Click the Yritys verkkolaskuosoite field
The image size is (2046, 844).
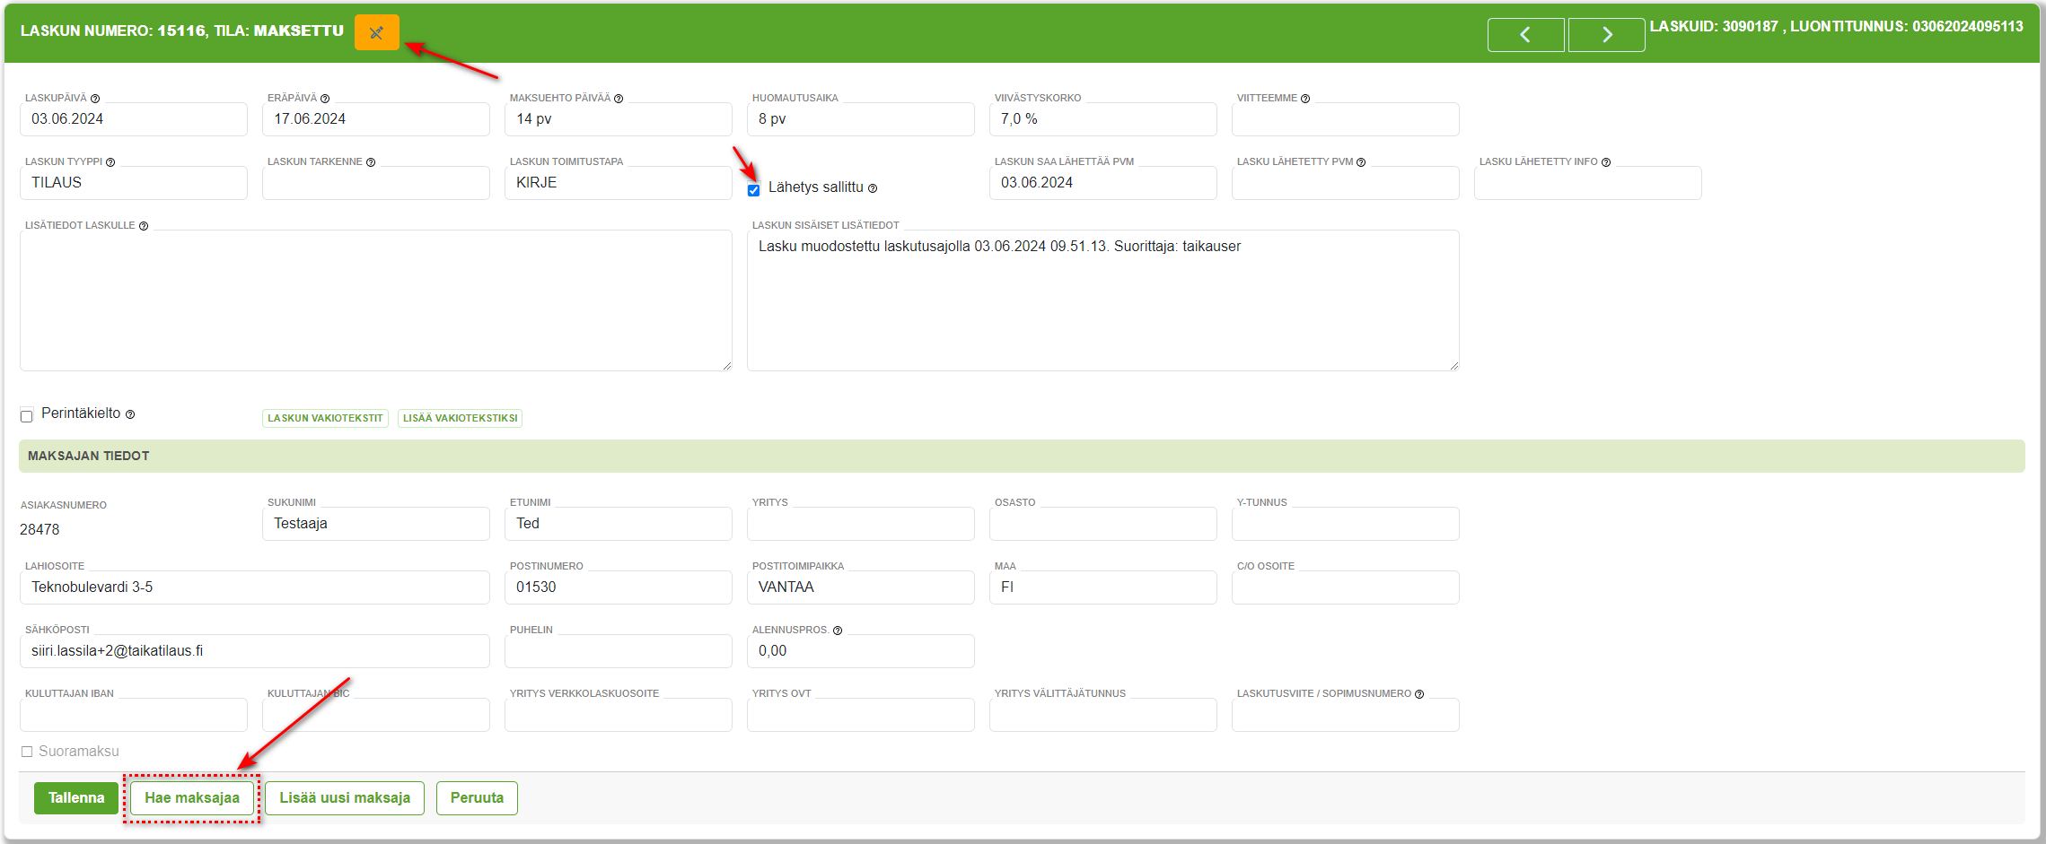tap(619, 715)
